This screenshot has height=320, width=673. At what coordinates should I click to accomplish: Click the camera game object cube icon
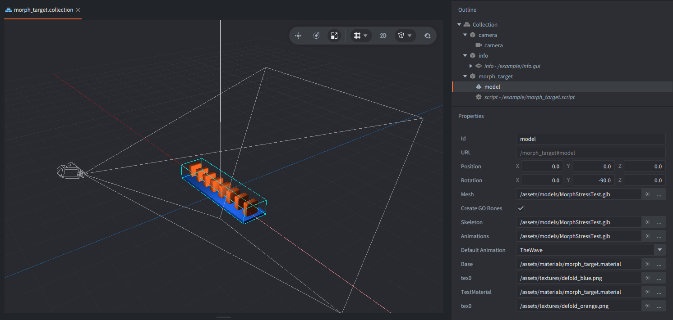(473, 35)
